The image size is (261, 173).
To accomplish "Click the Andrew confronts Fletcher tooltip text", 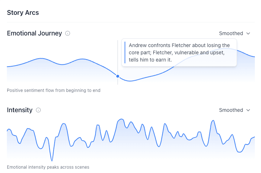I will click(x=179, y=52).
